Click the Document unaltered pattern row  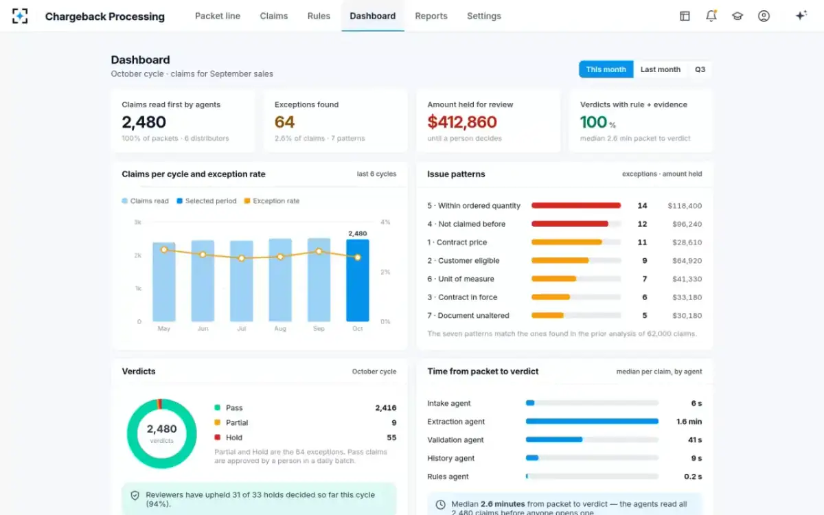click(x=564, y=316)
